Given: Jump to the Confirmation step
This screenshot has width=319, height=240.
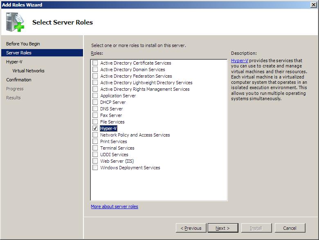Looking at the screenshot, I should pos(19,80).
